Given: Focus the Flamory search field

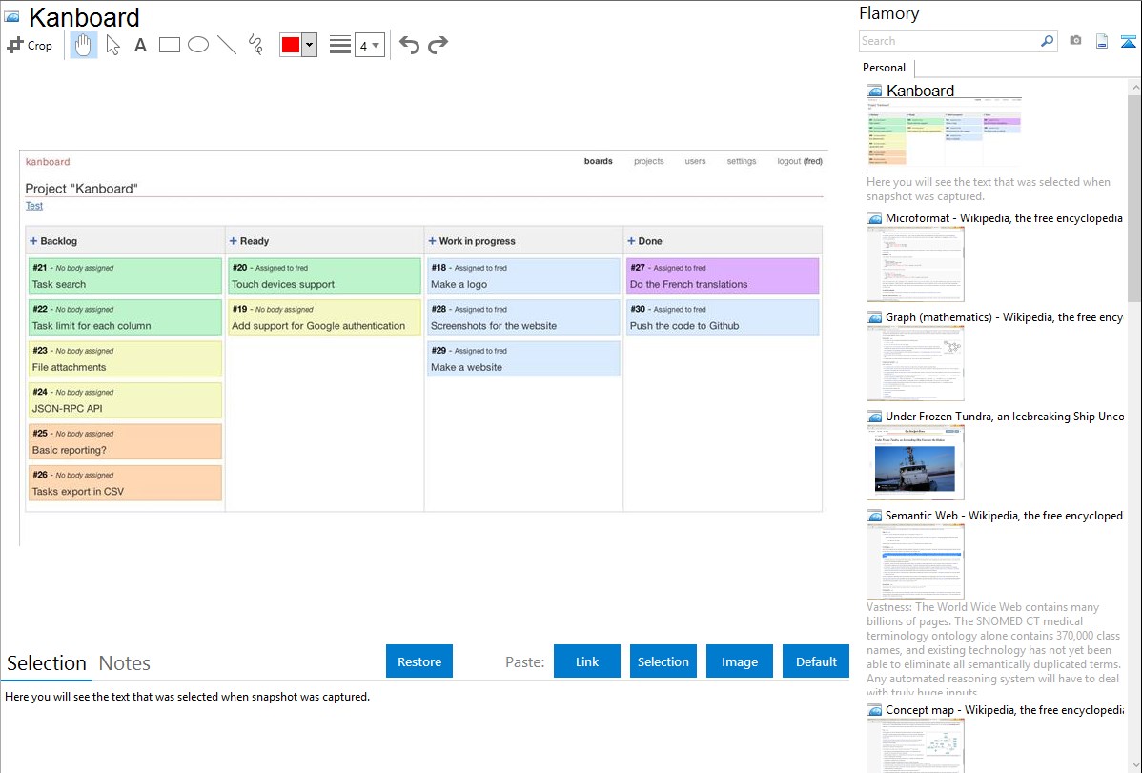Looking at the screenshot, I should click(x=949, y=41).
